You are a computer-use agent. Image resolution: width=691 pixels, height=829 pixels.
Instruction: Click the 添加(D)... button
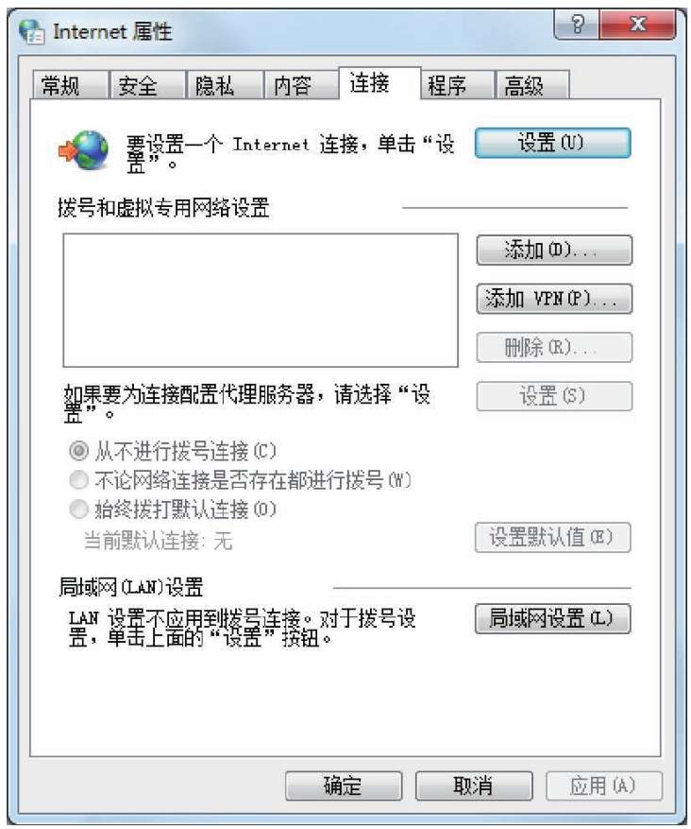click(x=554, y=250)
